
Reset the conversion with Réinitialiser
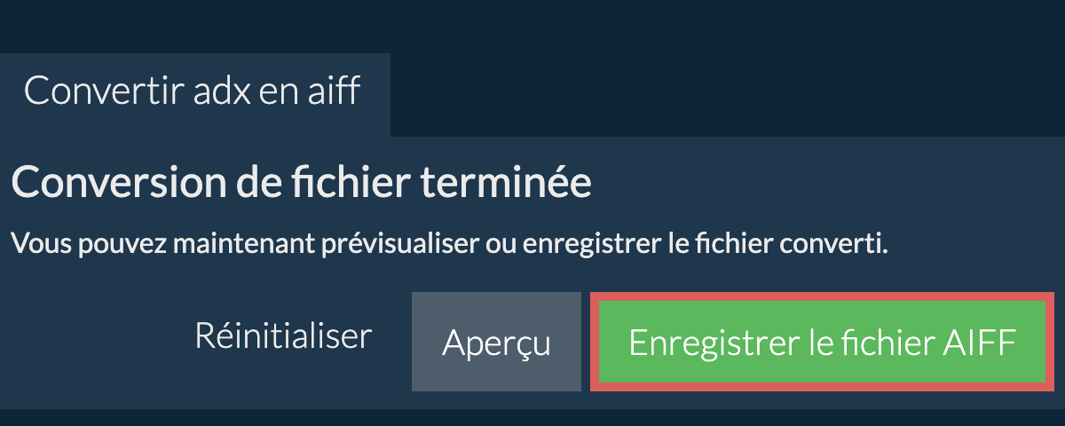282,337
